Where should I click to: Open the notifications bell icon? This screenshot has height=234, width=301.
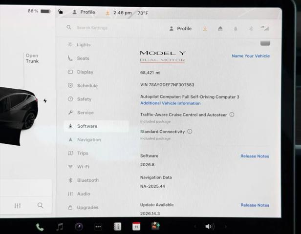coord(236,29)
